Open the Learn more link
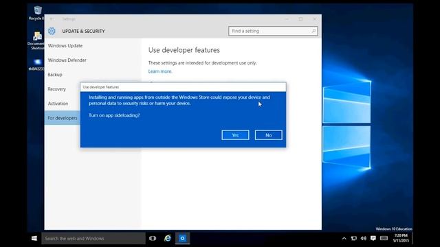This screenshot has height=247, width=440. point(160,71)
